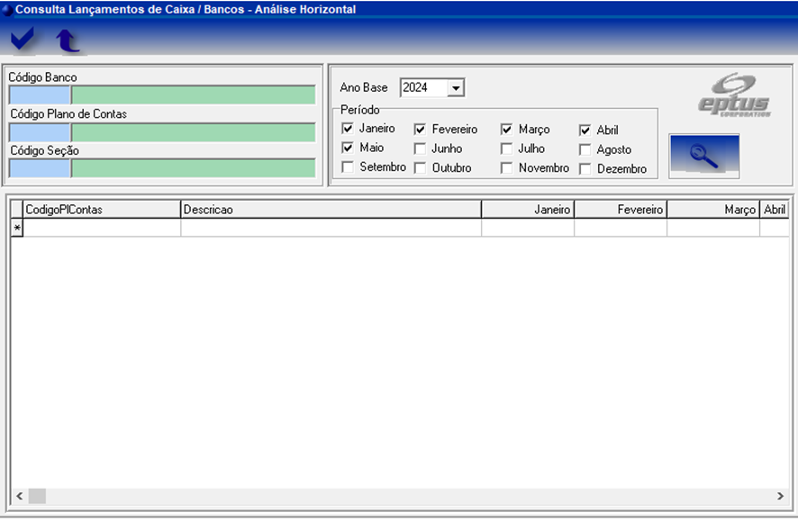Uncheck the Abril checkbox

click(x=585, y=130)
